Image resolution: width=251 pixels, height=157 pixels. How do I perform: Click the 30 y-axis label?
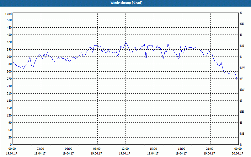(x=10, y=138)
